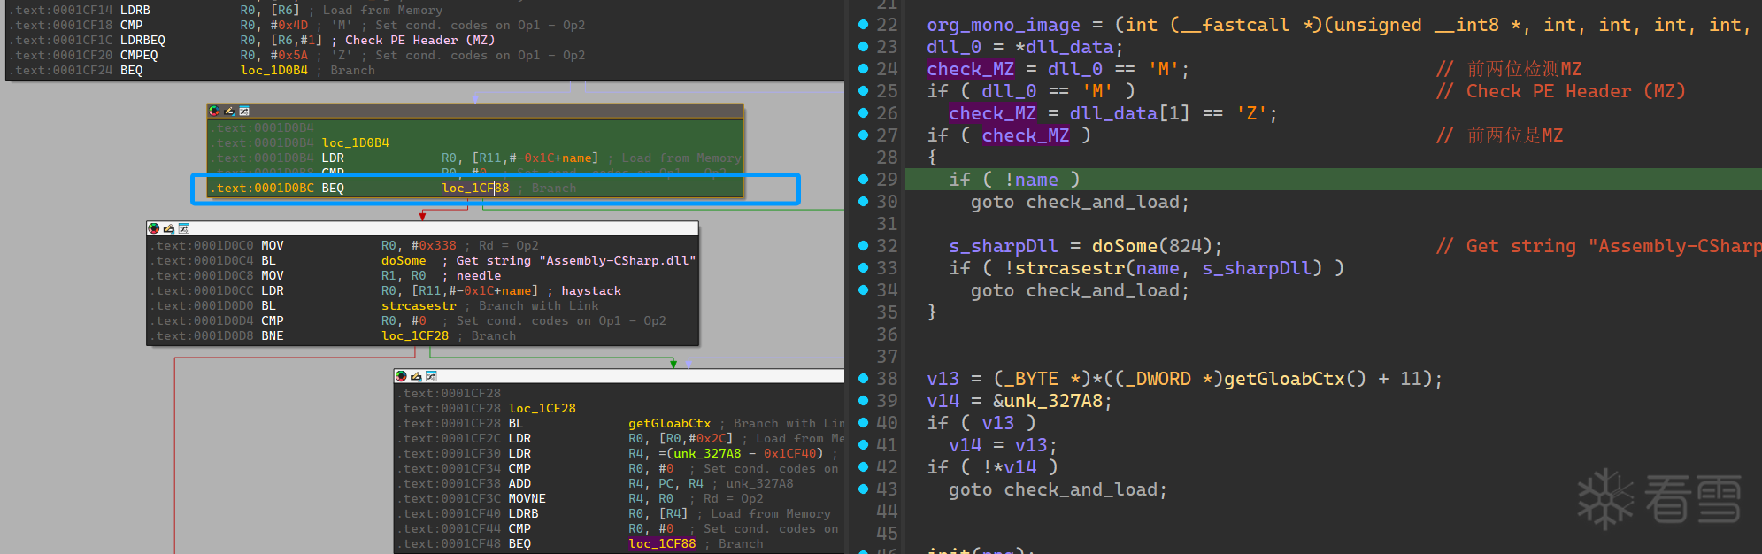
Task: Click the #0x338 immediate in the MOV instruction
Action: 434,245
